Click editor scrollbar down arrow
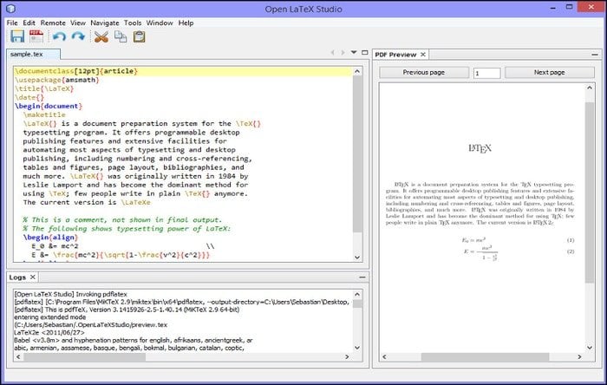Viewport: 607px width, 385px height. coord(357,257)
